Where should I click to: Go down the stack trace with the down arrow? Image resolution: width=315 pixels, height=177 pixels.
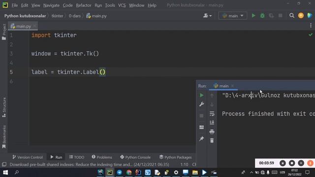pyautogui.click(x=212, y=105)
